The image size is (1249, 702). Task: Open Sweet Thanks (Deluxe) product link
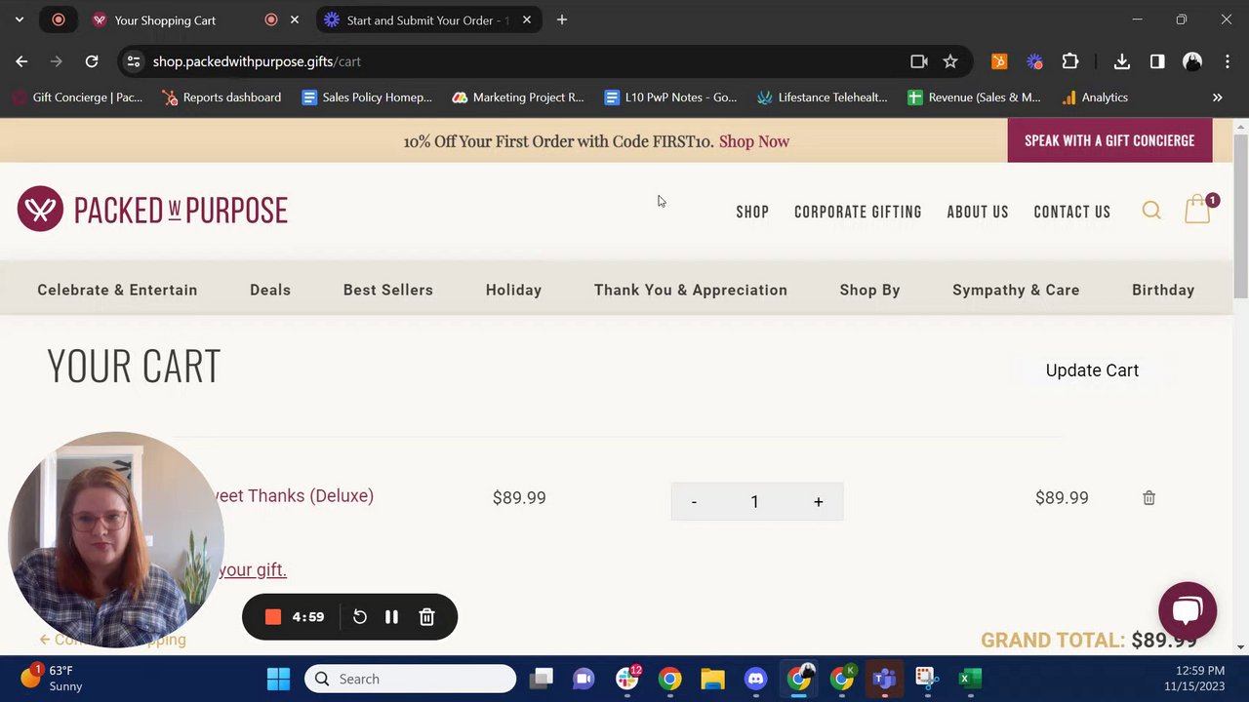[x=294, y=495]
